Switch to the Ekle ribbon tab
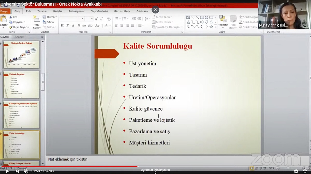Screen dimensions: 311x174 29,11
